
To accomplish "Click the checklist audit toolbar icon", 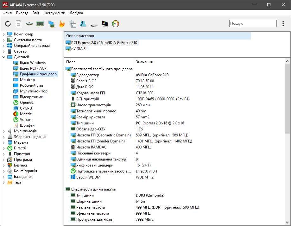I will tap(73, 24).
